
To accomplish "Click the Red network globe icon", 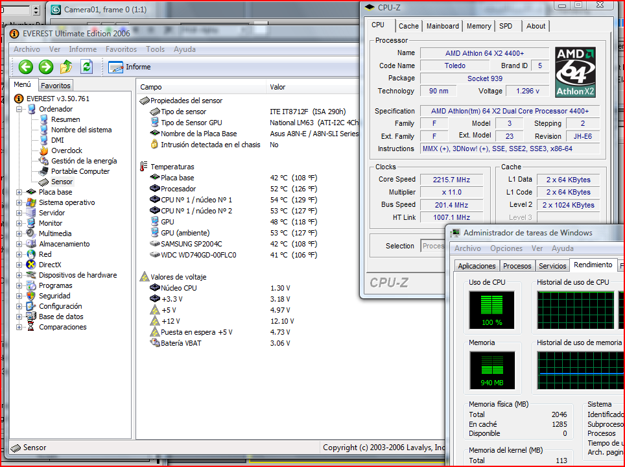I will tap(30, 254).
